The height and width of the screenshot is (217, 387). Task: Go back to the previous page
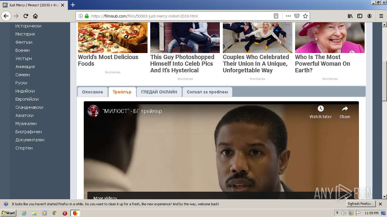click(x=6, y=16)
